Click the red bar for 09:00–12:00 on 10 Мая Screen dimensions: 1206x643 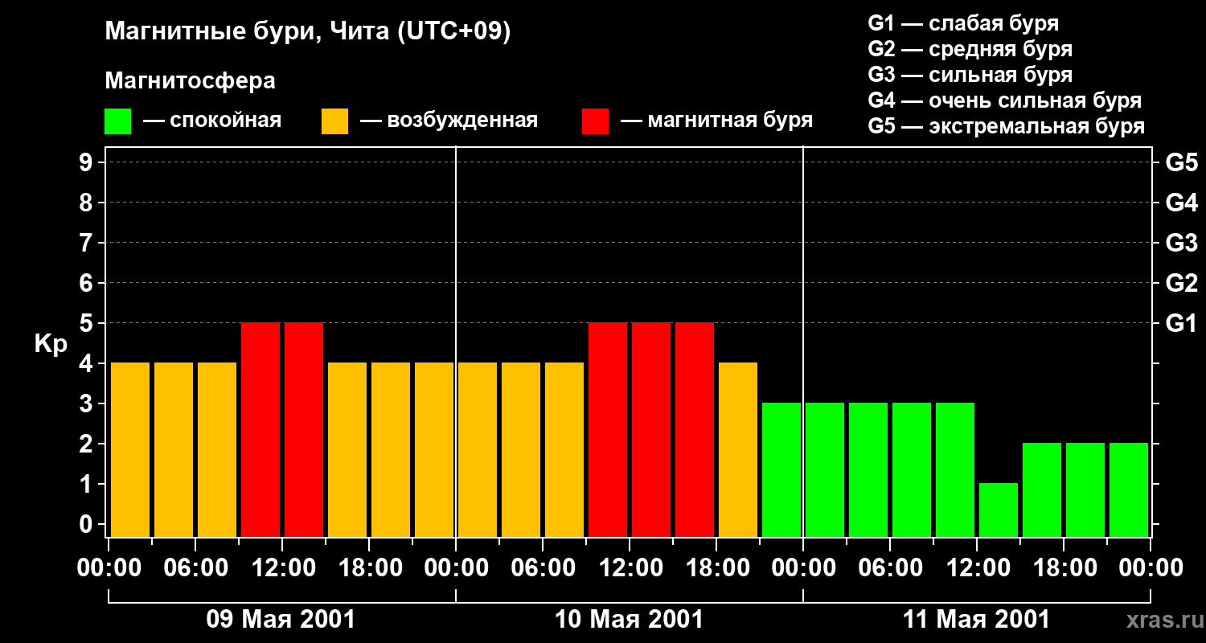click(x=608, y=429)
